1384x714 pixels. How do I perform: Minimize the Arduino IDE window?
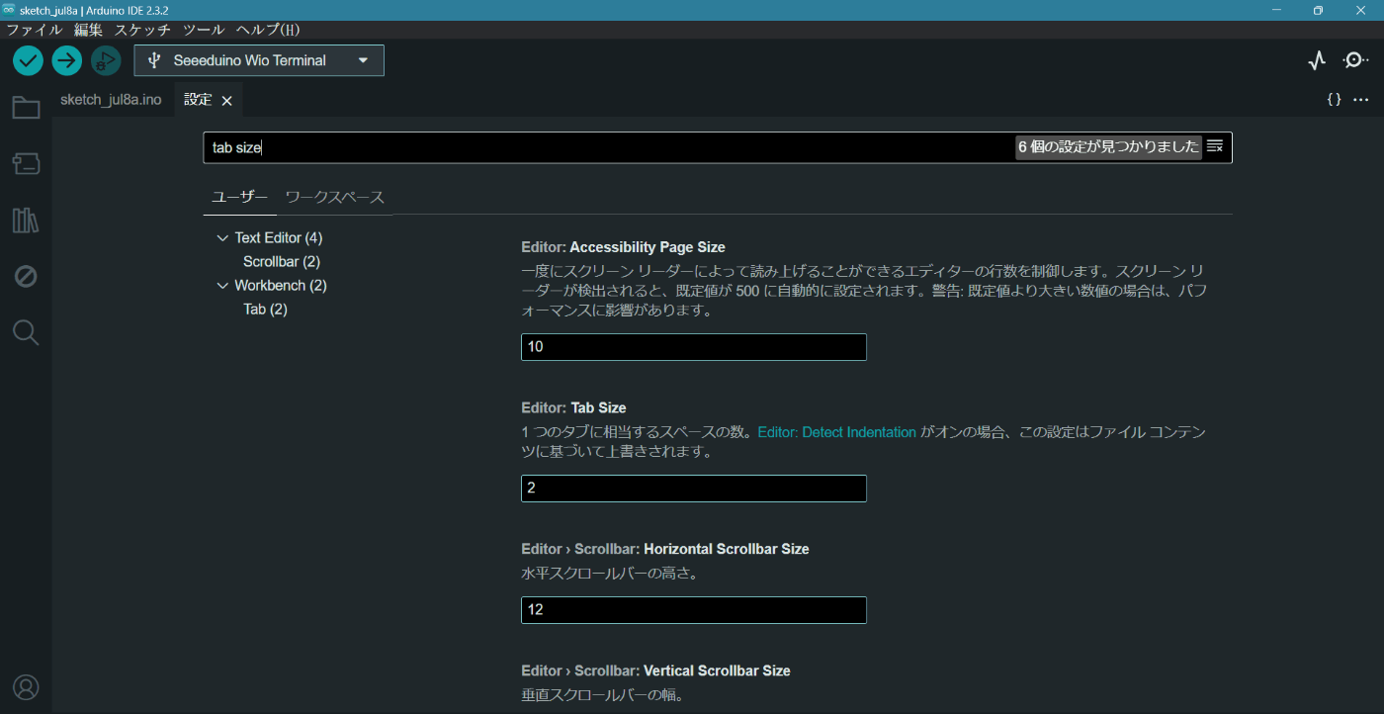pos(1276,10)
